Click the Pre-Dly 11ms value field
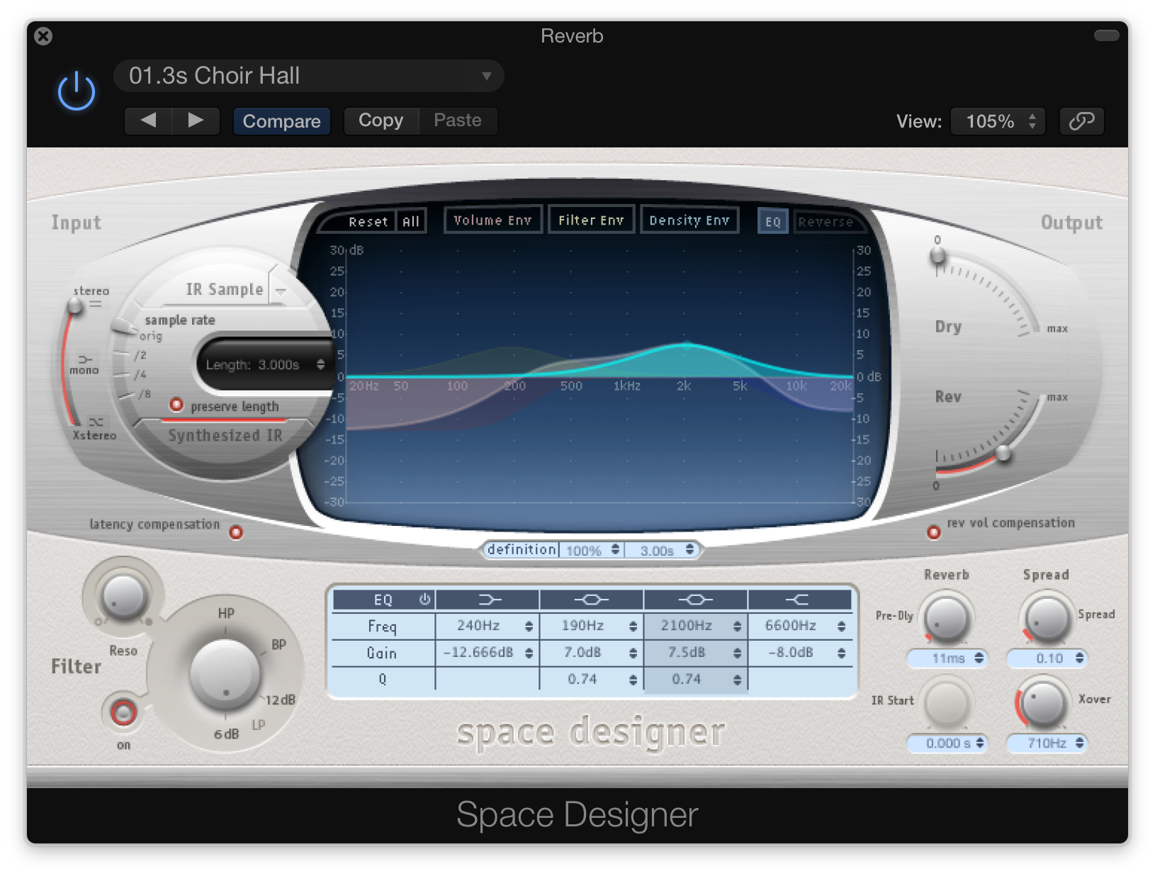The width and height of the screenshot is (1155, 876). tap(947, 658)
